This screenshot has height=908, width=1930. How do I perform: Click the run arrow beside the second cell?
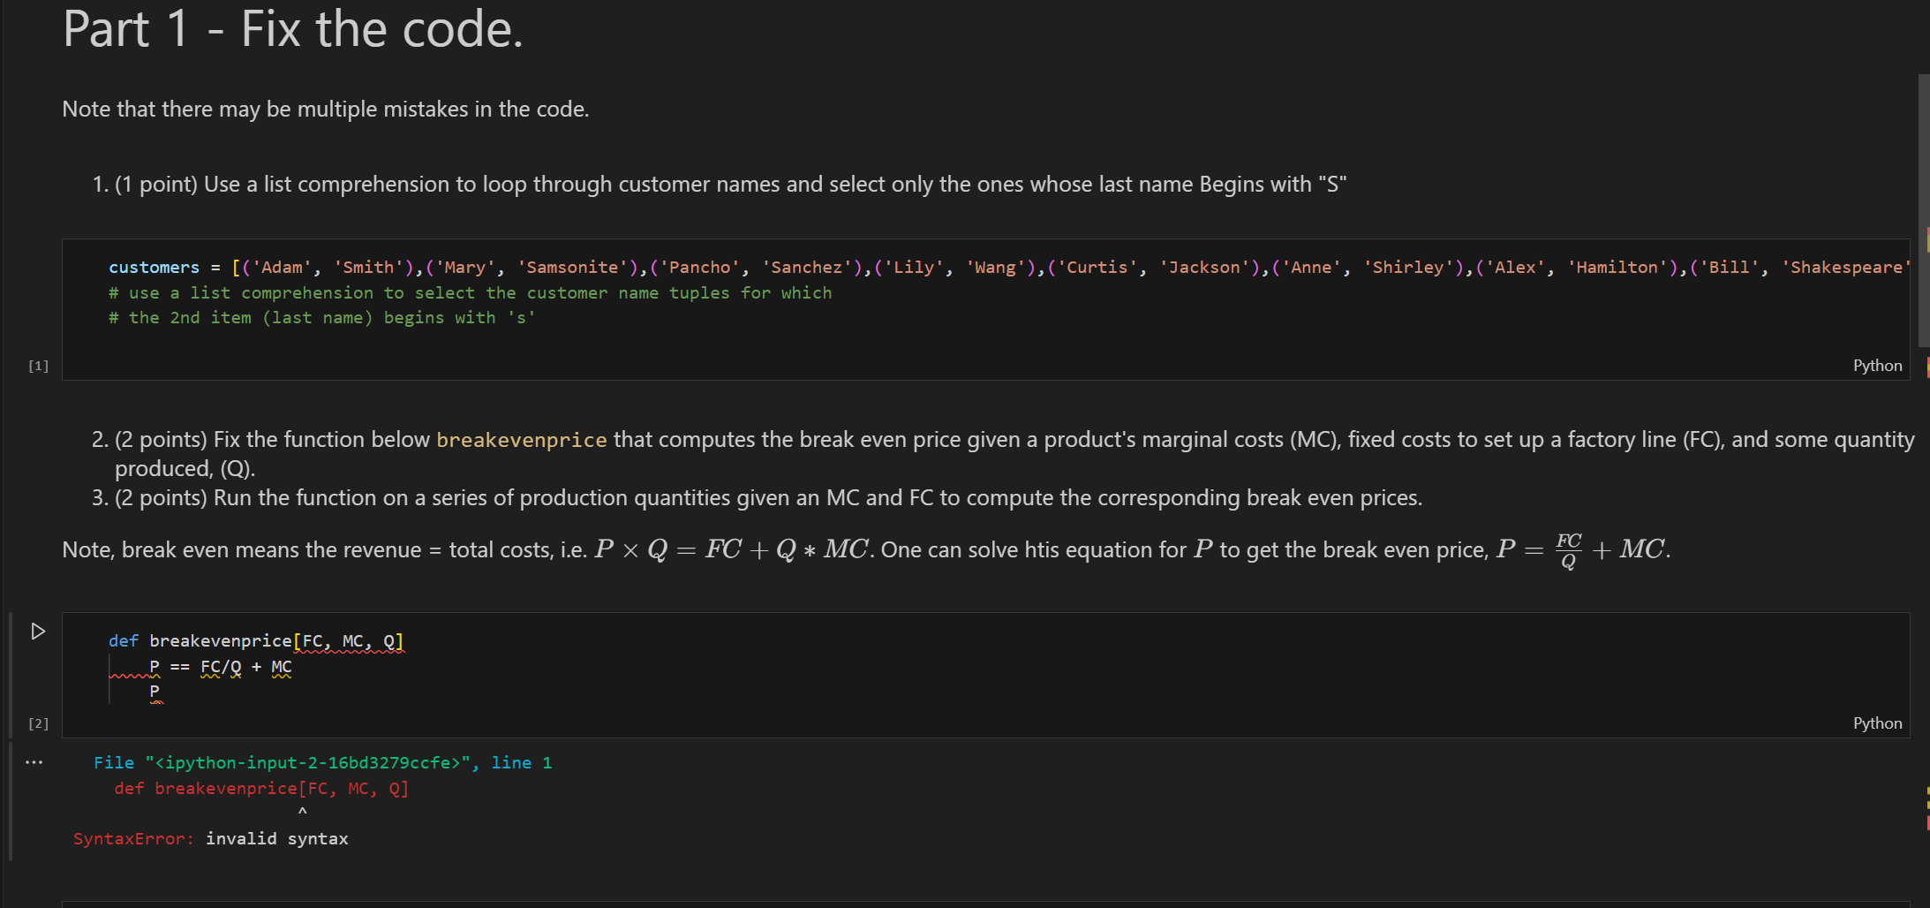37,631
